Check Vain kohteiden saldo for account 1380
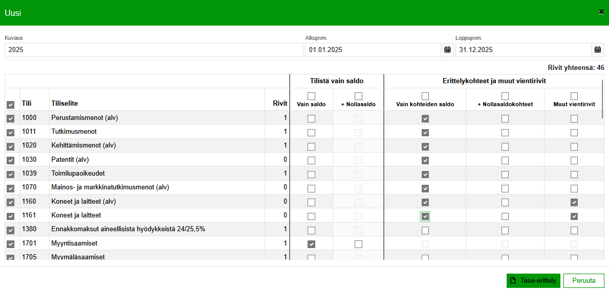Image resolution: width=609 pixels, height=293 pixels. point(425,230)
